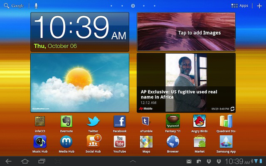Tap the 09/29 8:40 PM update timestamp
The width and height of the screenshot is (266, 166).
(x=220, y=109)
